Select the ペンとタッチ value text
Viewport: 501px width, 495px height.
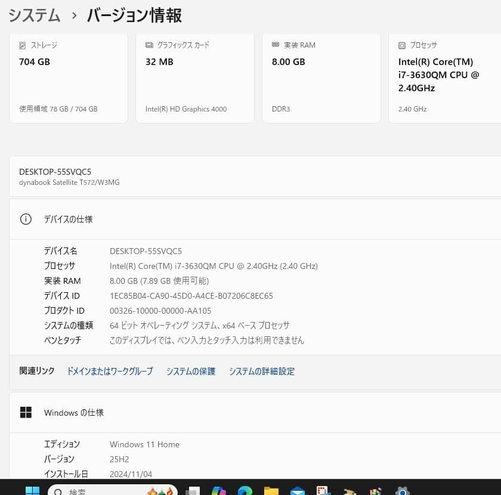coord(207,340)
